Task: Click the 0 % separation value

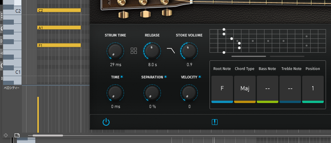Action: 152,106
